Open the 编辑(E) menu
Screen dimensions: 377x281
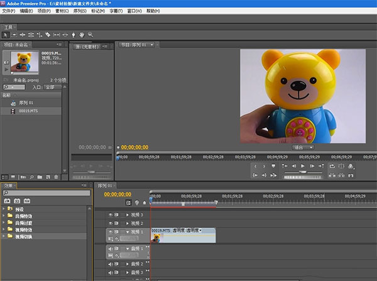tap(26, 11)
